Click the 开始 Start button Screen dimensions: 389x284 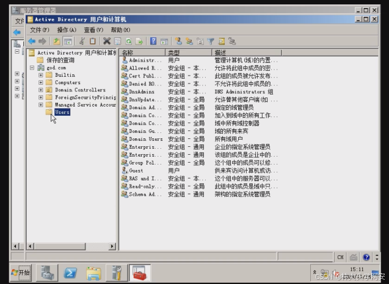coord(21,272)
